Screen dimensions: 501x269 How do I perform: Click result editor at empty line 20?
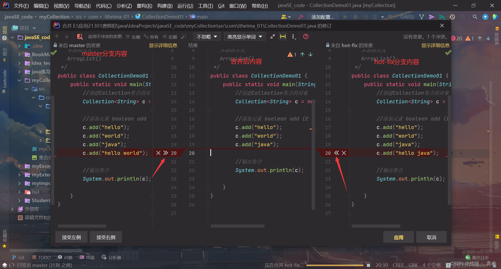pos(261,153)
